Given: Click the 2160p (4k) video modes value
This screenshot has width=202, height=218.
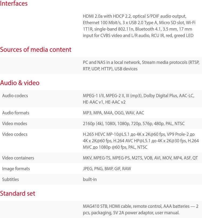Looking at the screenshot, I should click(134, 123).
